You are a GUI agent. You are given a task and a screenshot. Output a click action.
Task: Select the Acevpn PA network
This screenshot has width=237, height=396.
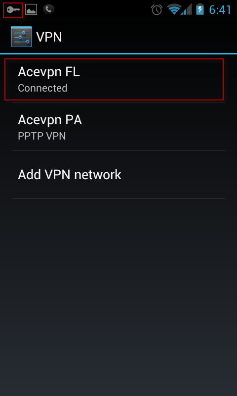(118, 126)
